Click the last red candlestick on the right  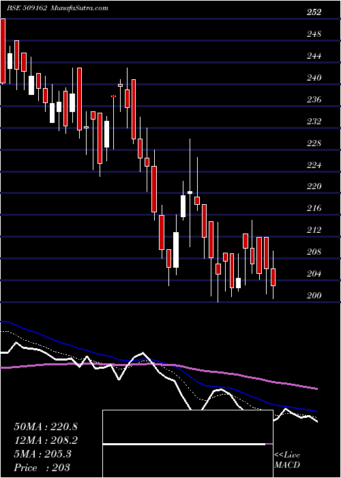tap(273, 277)
